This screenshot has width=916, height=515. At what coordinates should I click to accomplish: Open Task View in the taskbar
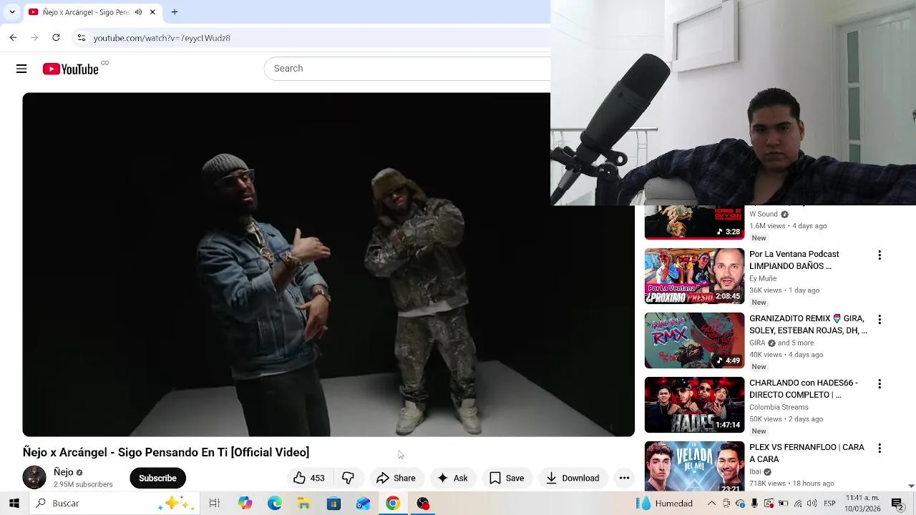(x=214, y=504)
